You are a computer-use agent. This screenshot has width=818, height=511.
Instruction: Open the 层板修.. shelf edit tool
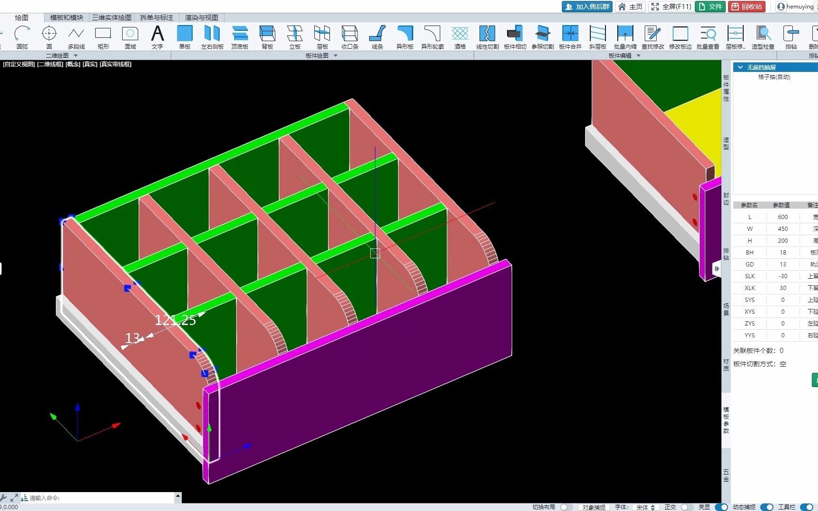click(x=735, y=37)
